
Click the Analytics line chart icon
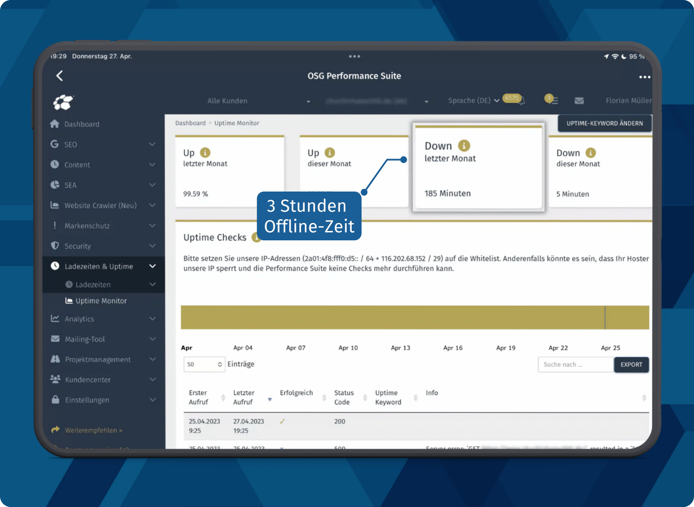(x=55, y=318)
